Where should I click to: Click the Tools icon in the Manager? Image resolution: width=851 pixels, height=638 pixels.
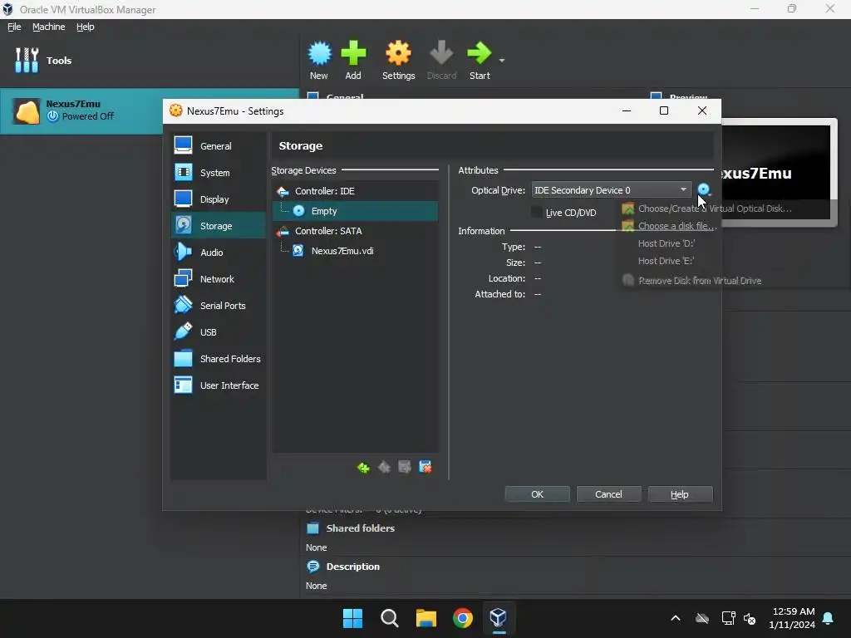point(27,60)
